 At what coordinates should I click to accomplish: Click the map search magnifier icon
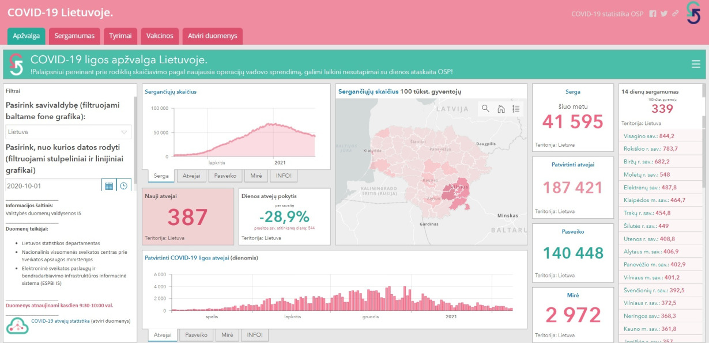[485, 109]
